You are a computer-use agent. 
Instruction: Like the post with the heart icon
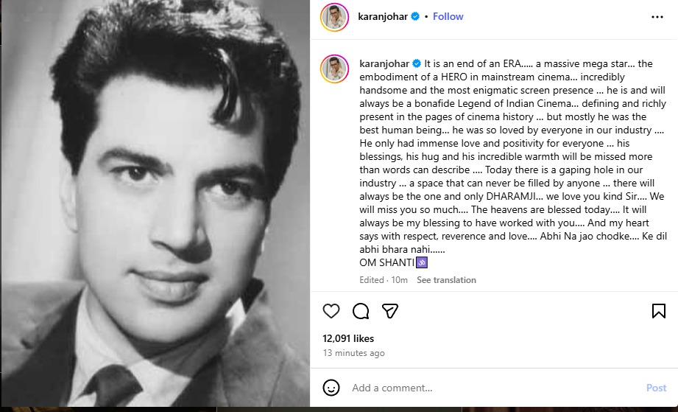coord(331,311)
